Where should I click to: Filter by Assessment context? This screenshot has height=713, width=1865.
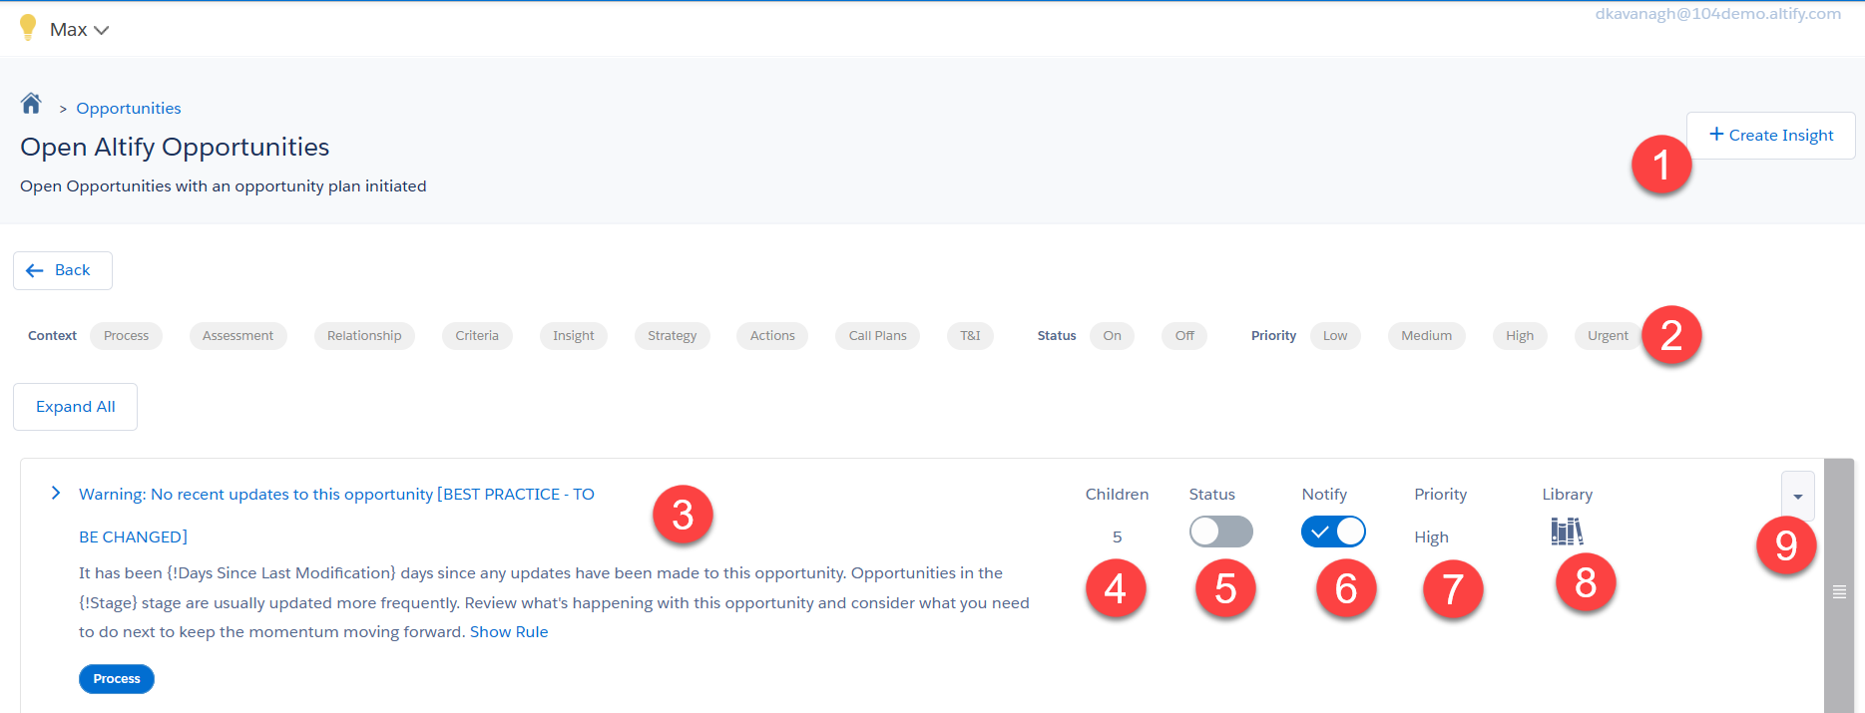[237, 336]
